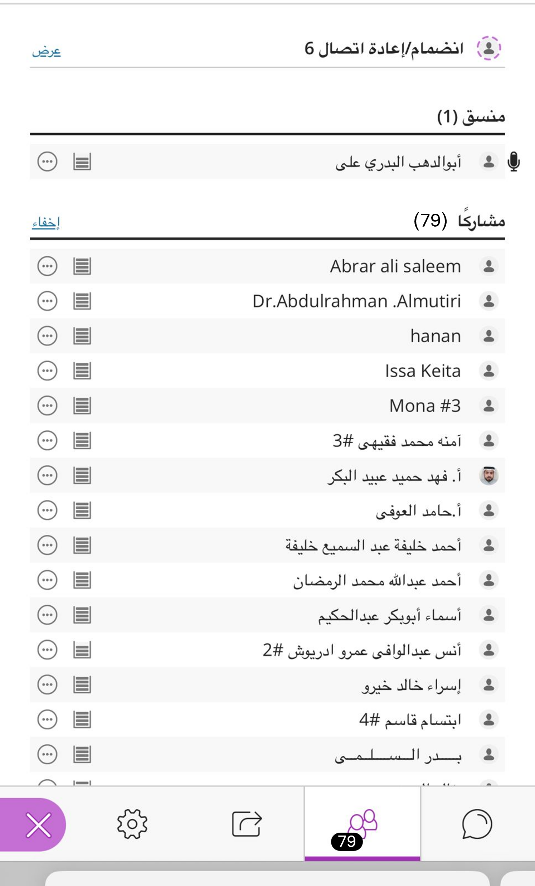Open more options for moderator أبوالدهب البدري
Viewport: 535px width, 886px height.
tap(47, 161)
